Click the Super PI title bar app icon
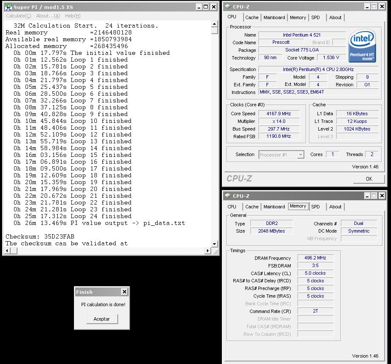 8,7
